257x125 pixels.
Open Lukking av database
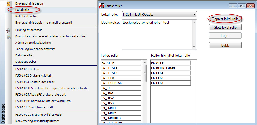(29, 30)
